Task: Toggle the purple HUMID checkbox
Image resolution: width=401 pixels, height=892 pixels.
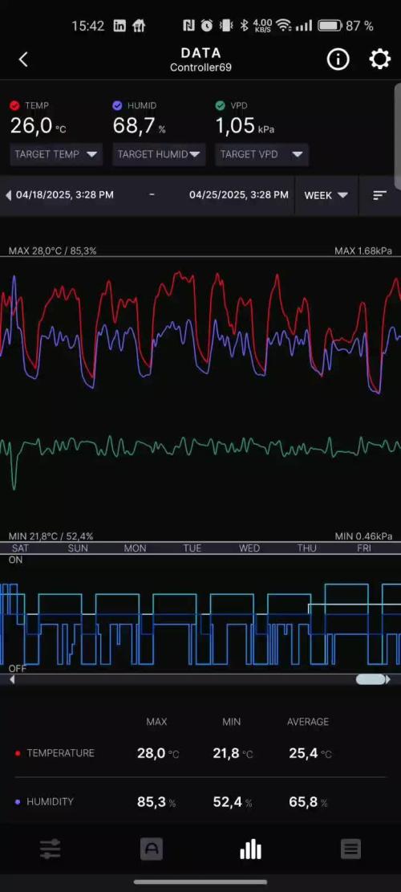Action: click(x=117, y=105)
